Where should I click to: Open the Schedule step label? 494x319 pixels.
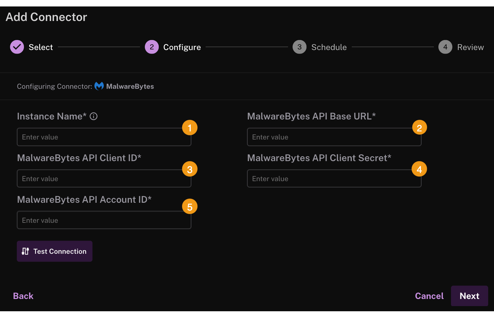329,47
